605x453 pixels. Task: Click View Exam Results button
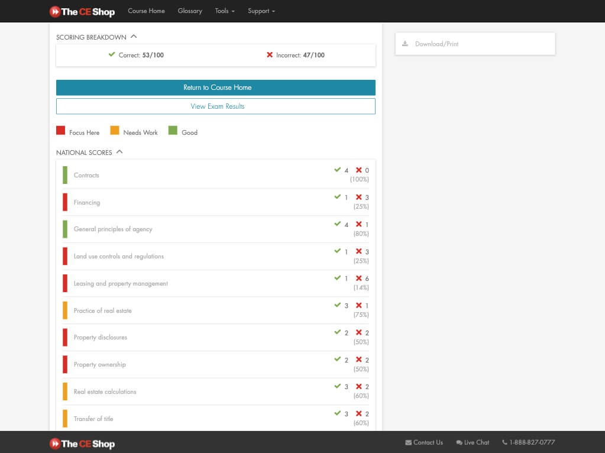click(216, 106)
